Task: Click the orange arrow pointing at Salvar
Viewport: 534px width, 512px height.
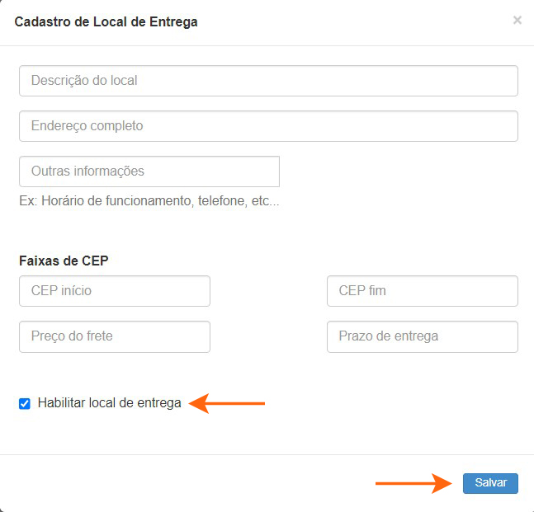Action: pyautogui.click(x=413, y=483)
